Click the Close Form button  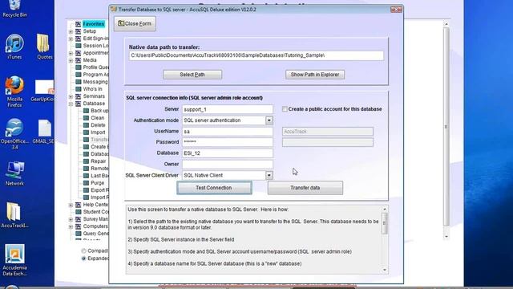pyautogui.click(x=135, y=23)
